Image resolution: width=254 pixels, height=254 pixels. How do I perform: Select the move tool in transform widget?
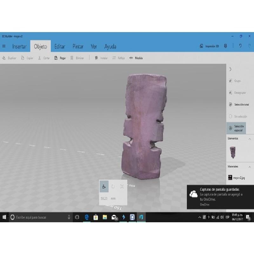pos(104,187)
